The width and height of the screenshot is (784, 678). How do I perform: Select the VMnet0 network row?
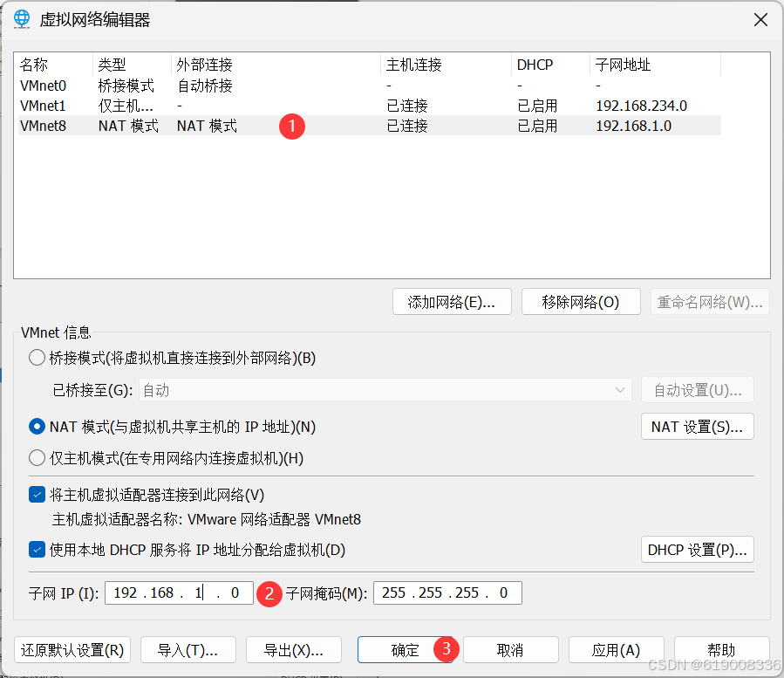(x=370, y=86)
